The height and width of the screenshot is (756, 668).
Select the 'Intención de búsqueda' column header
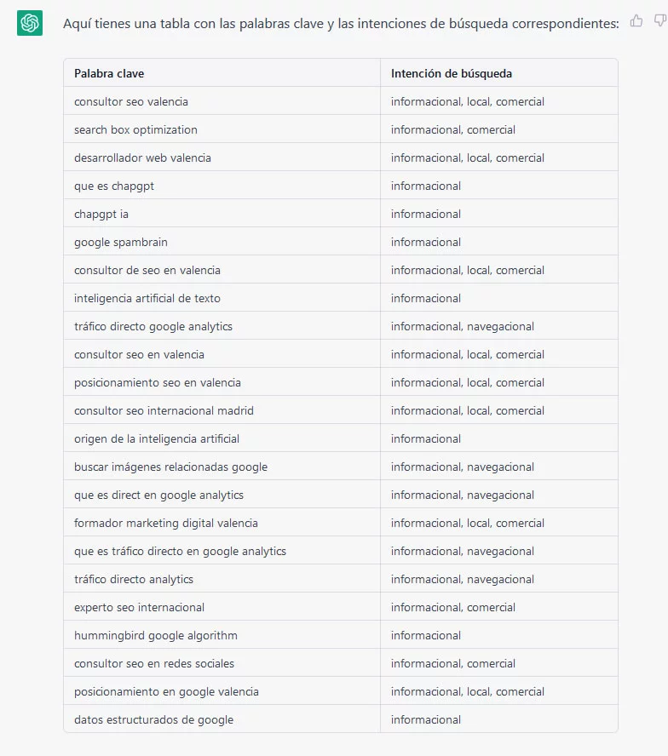click(x=499, y=73)
